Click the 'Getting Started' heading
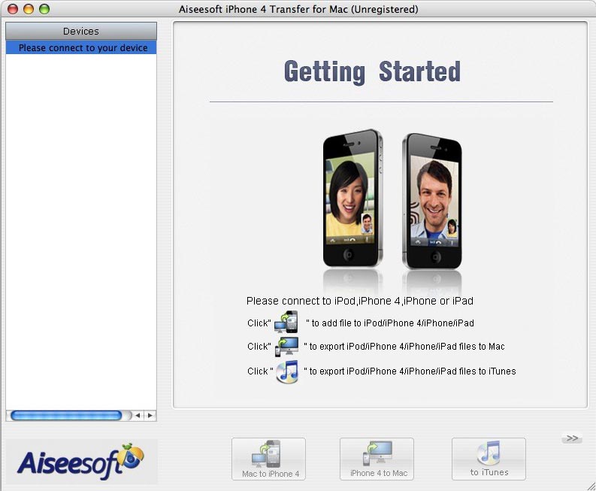The width and height of the screenshot is (596, 491). (x=372, y=71)
